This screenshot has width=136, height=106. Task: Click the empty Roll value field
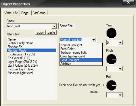(112, 95)
